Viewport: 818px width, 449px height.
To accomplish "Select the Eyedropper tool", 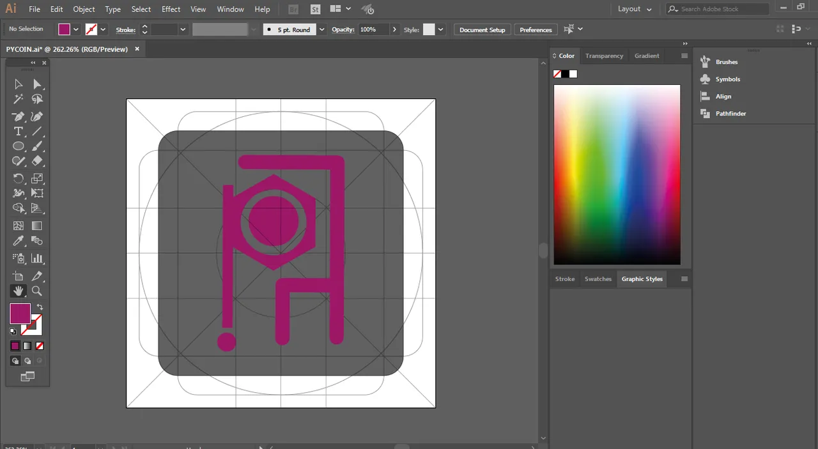I will coord(19,241).
